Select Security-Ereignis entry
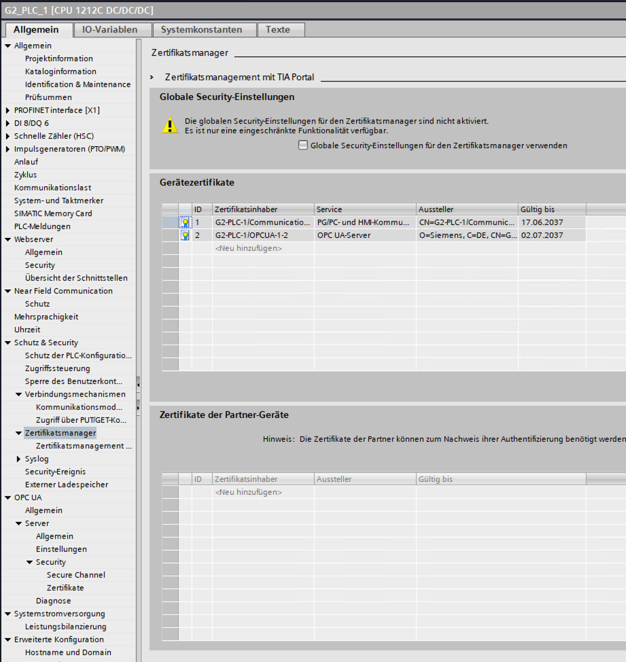The width and height of the screenshot is (626, 662). coord(55,472)
